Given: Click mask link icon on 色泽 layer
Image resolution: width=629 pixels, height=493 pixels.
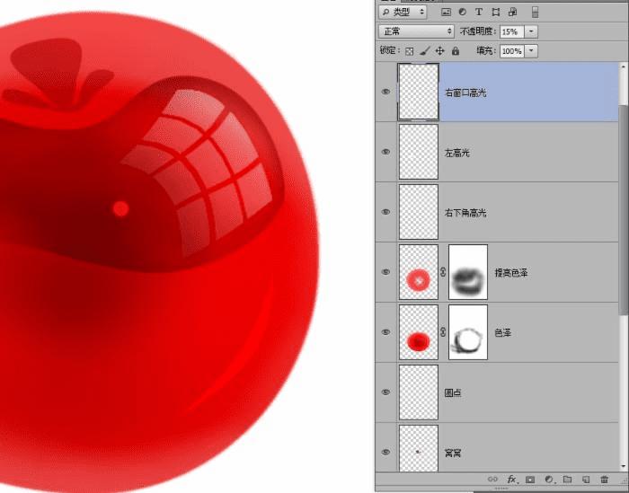Looking at the screenshot, I should click(443, 332).
